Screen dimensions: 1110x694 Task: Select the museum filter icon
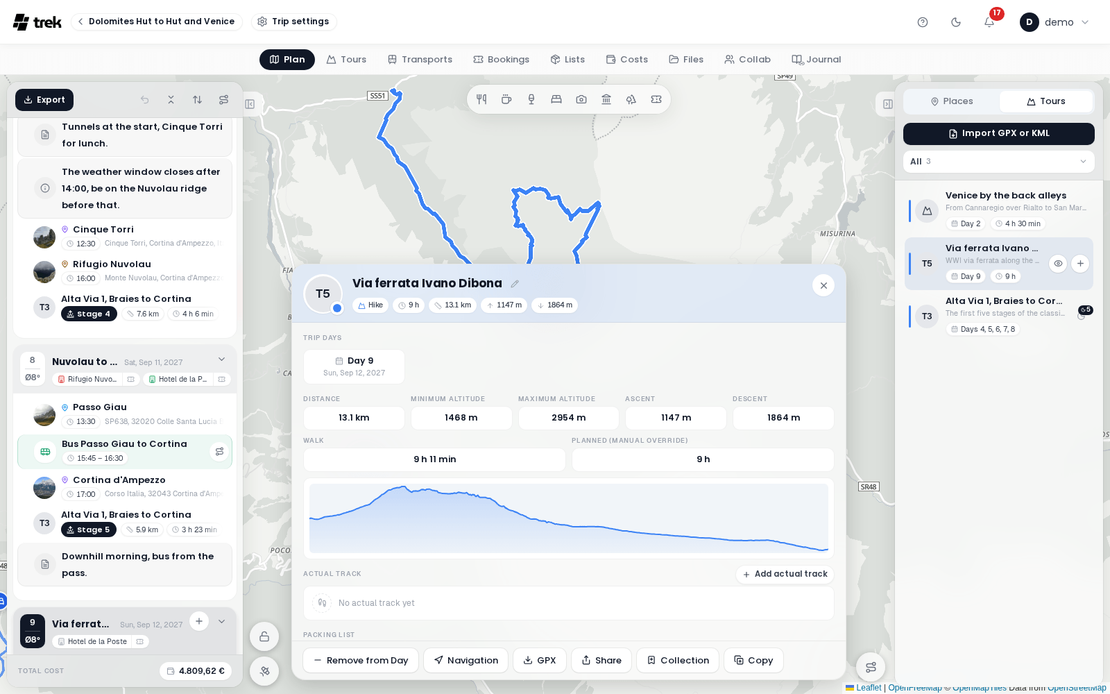pos(606,99)
